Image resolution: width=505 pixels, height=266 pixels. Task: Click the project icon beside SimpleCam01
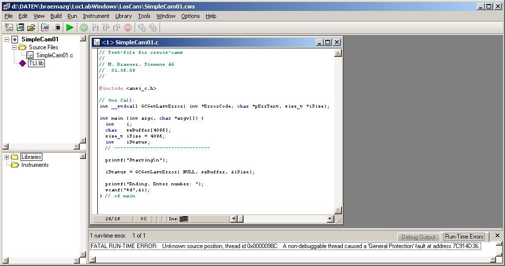[15, 39]
